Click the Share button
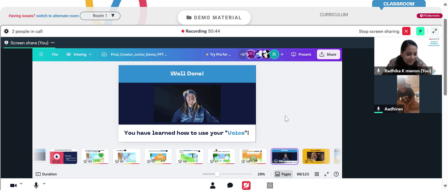Viewport: 448px width, 190px height. pos(328,54)
